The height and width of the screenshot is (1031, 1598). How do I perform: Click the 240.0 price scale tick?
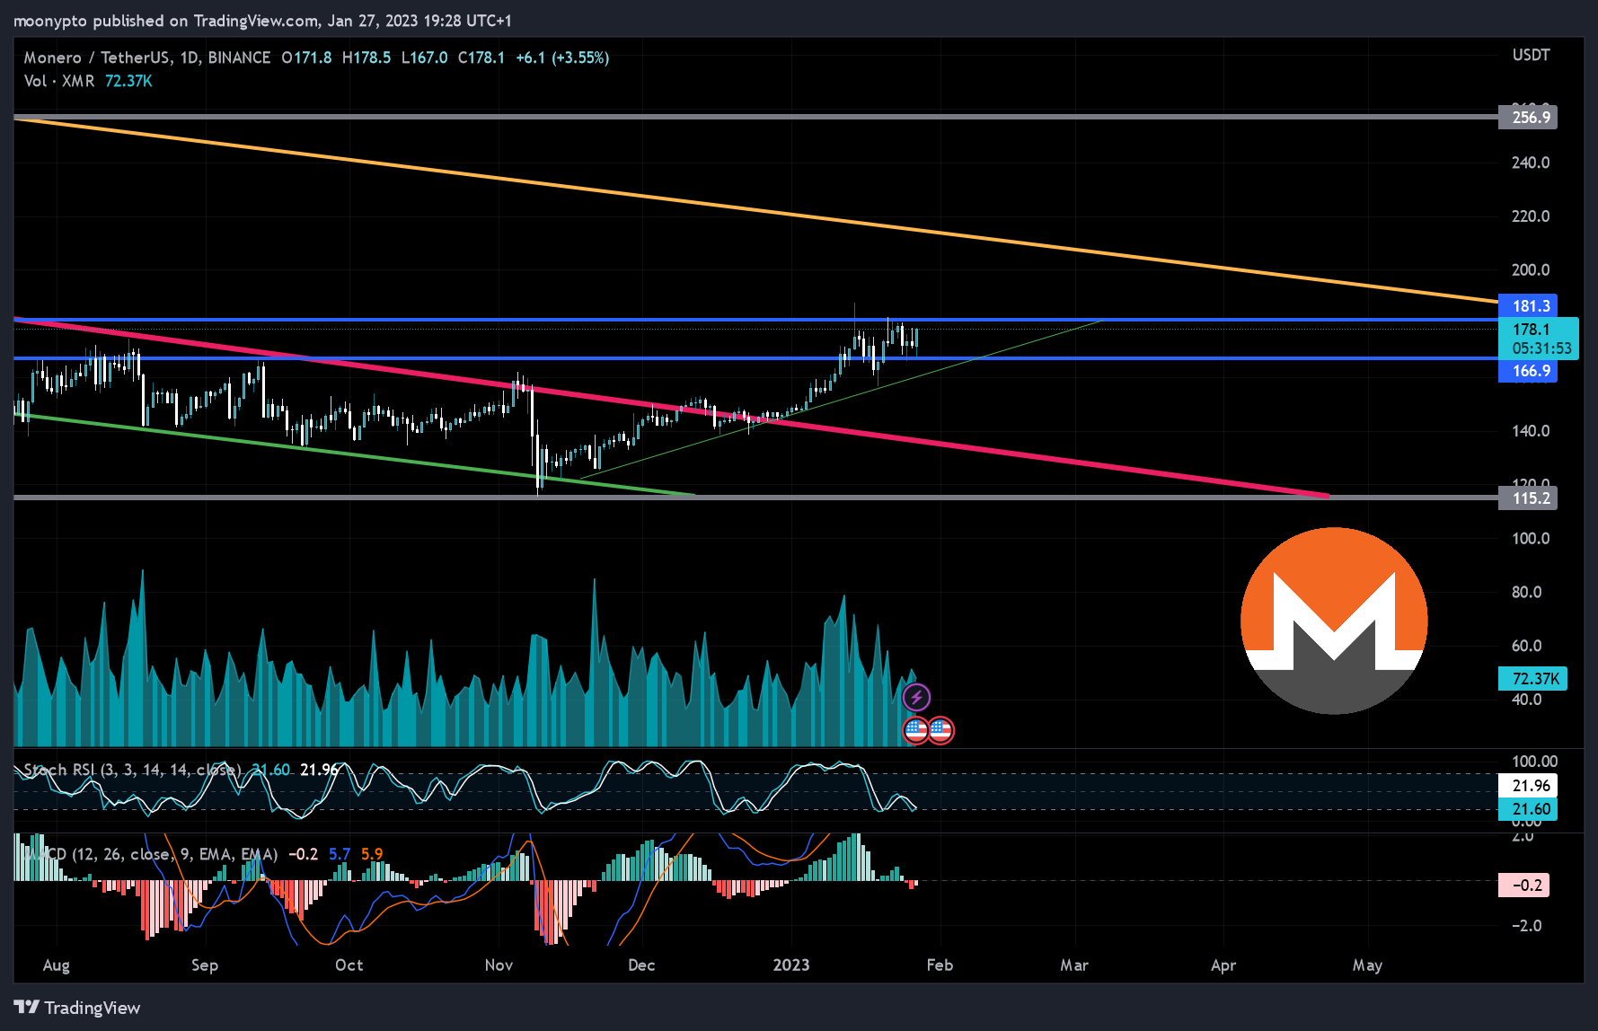coord(1531,163)
